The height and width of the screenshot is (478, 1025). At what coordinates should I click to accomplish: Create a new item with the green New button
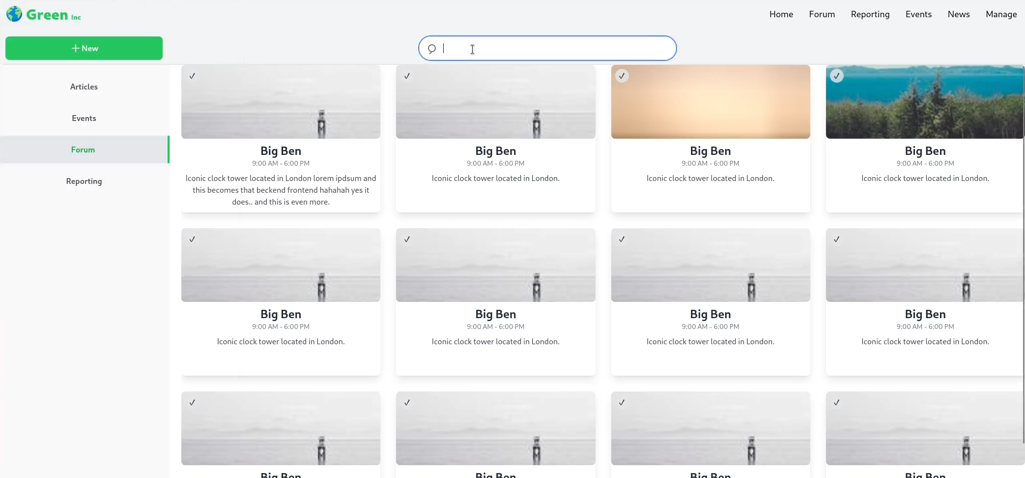pyautogui.click(x=84, y=48)
